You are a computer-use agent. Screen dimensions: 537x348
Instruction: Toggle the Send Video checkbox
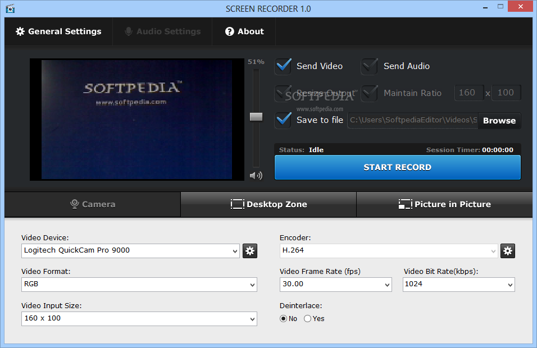[283, 66]
